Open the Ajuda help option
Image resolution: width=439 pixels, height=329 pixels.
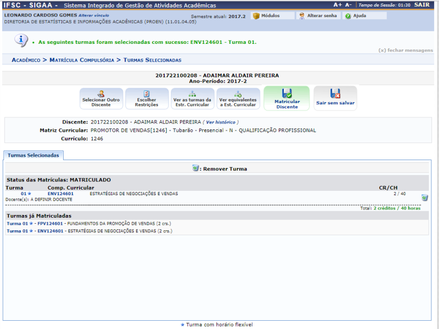click(356, 16)
